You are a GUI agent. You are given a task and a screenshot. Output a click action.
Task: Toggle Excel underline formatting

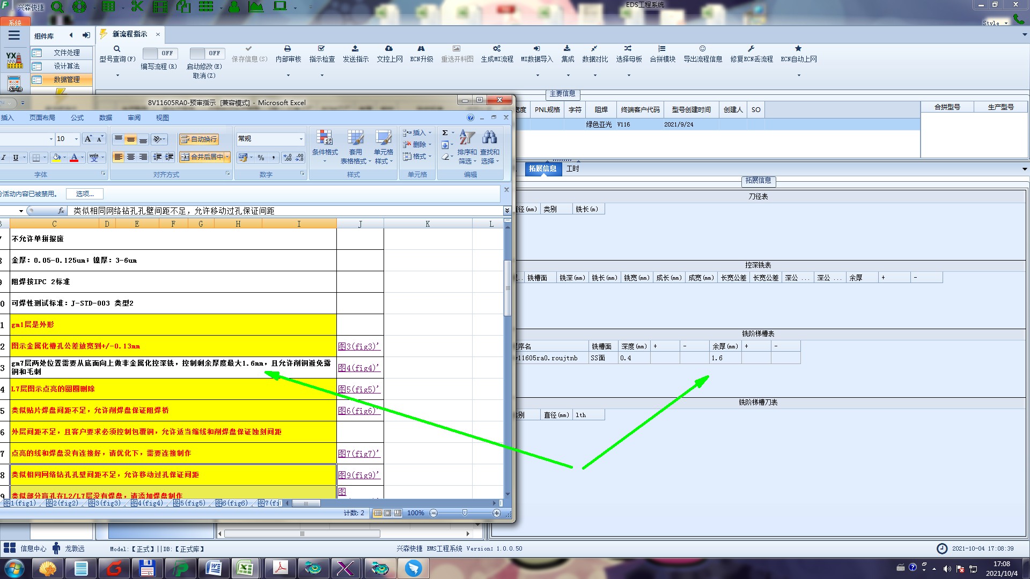click(x=16, y=158)
